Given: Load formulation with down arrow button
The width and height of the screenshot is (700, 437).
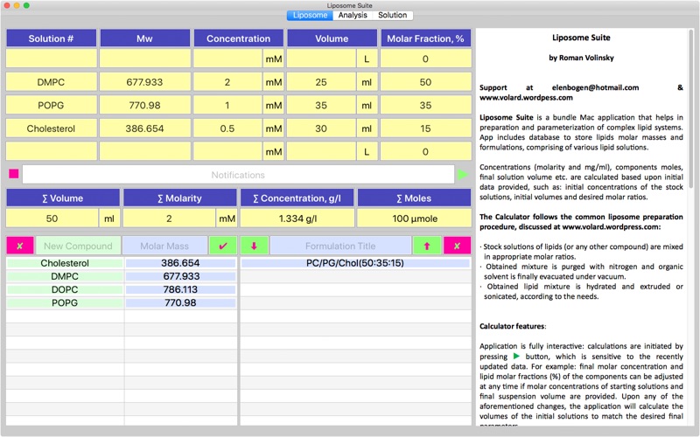Looking at the screenshot, I should click(x=254, y=246).
